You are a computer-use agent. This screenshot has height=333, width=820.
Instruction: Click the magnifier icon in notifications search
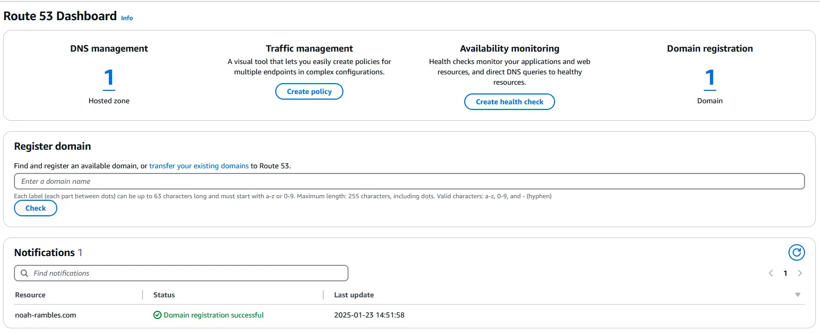tap(24, 273)
